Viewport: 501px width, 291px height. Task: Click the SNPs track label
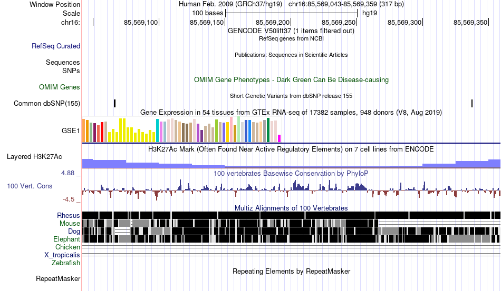tap(71, 71)
